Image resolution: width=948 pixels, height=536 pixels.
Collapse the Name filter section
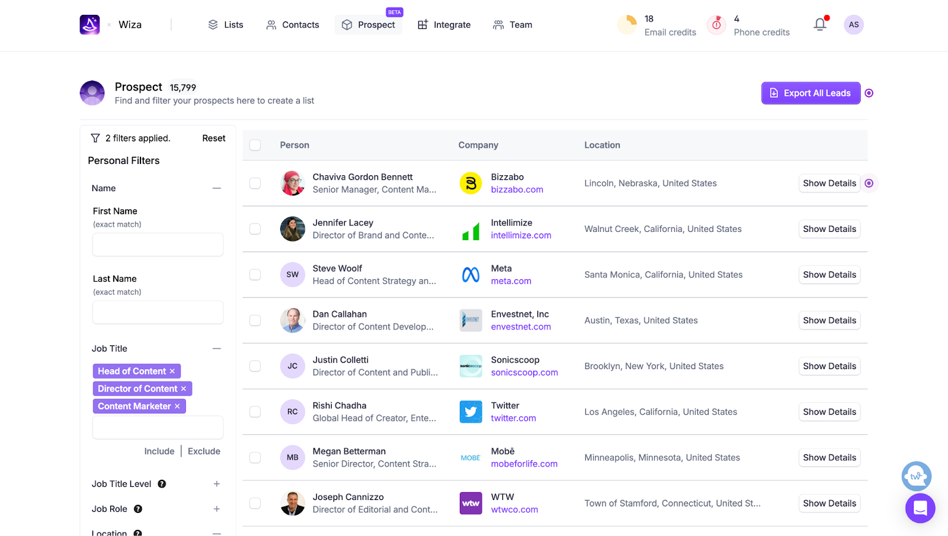coord(217,188)
